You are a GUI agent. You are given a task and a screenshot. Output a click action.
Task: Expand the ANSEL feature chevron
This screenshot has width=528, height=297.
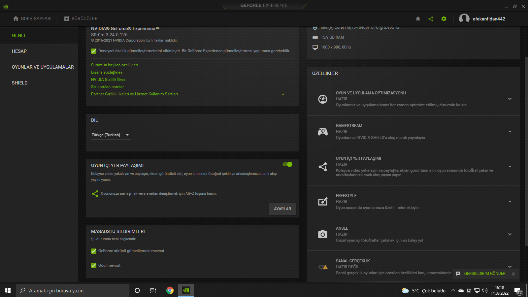coord(510,234)
